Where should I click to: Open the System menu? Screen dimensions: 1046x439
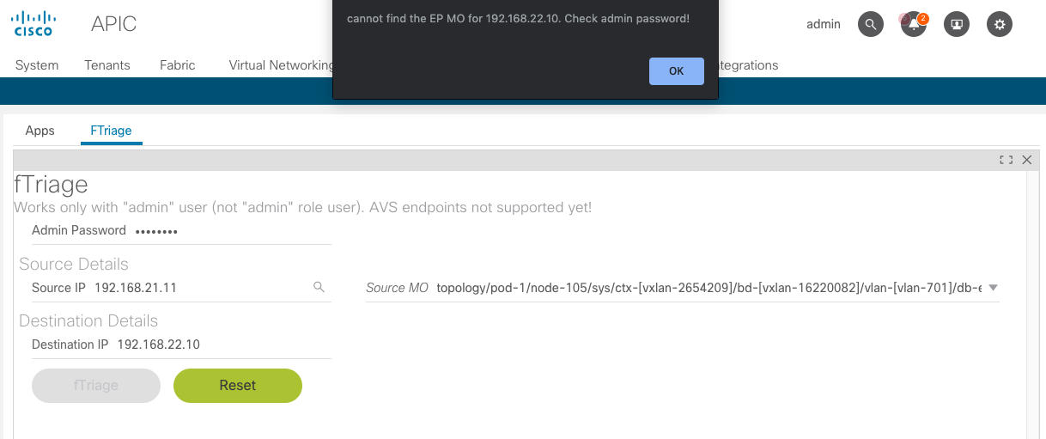coord(37,65)
